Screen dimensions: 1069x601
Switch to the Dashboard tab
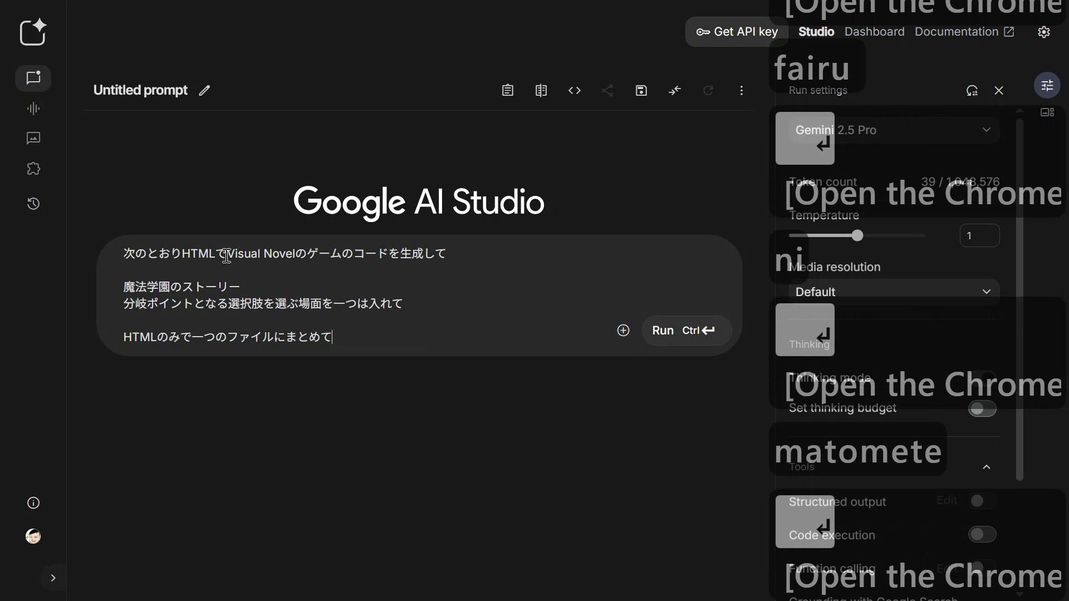pos(874,32)
